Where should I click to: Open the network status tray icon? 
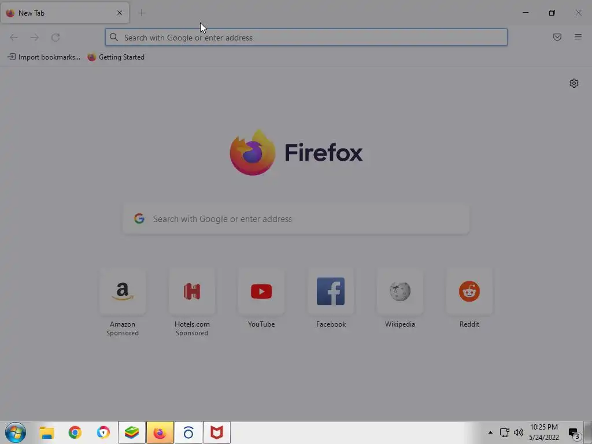pos(504,432)
